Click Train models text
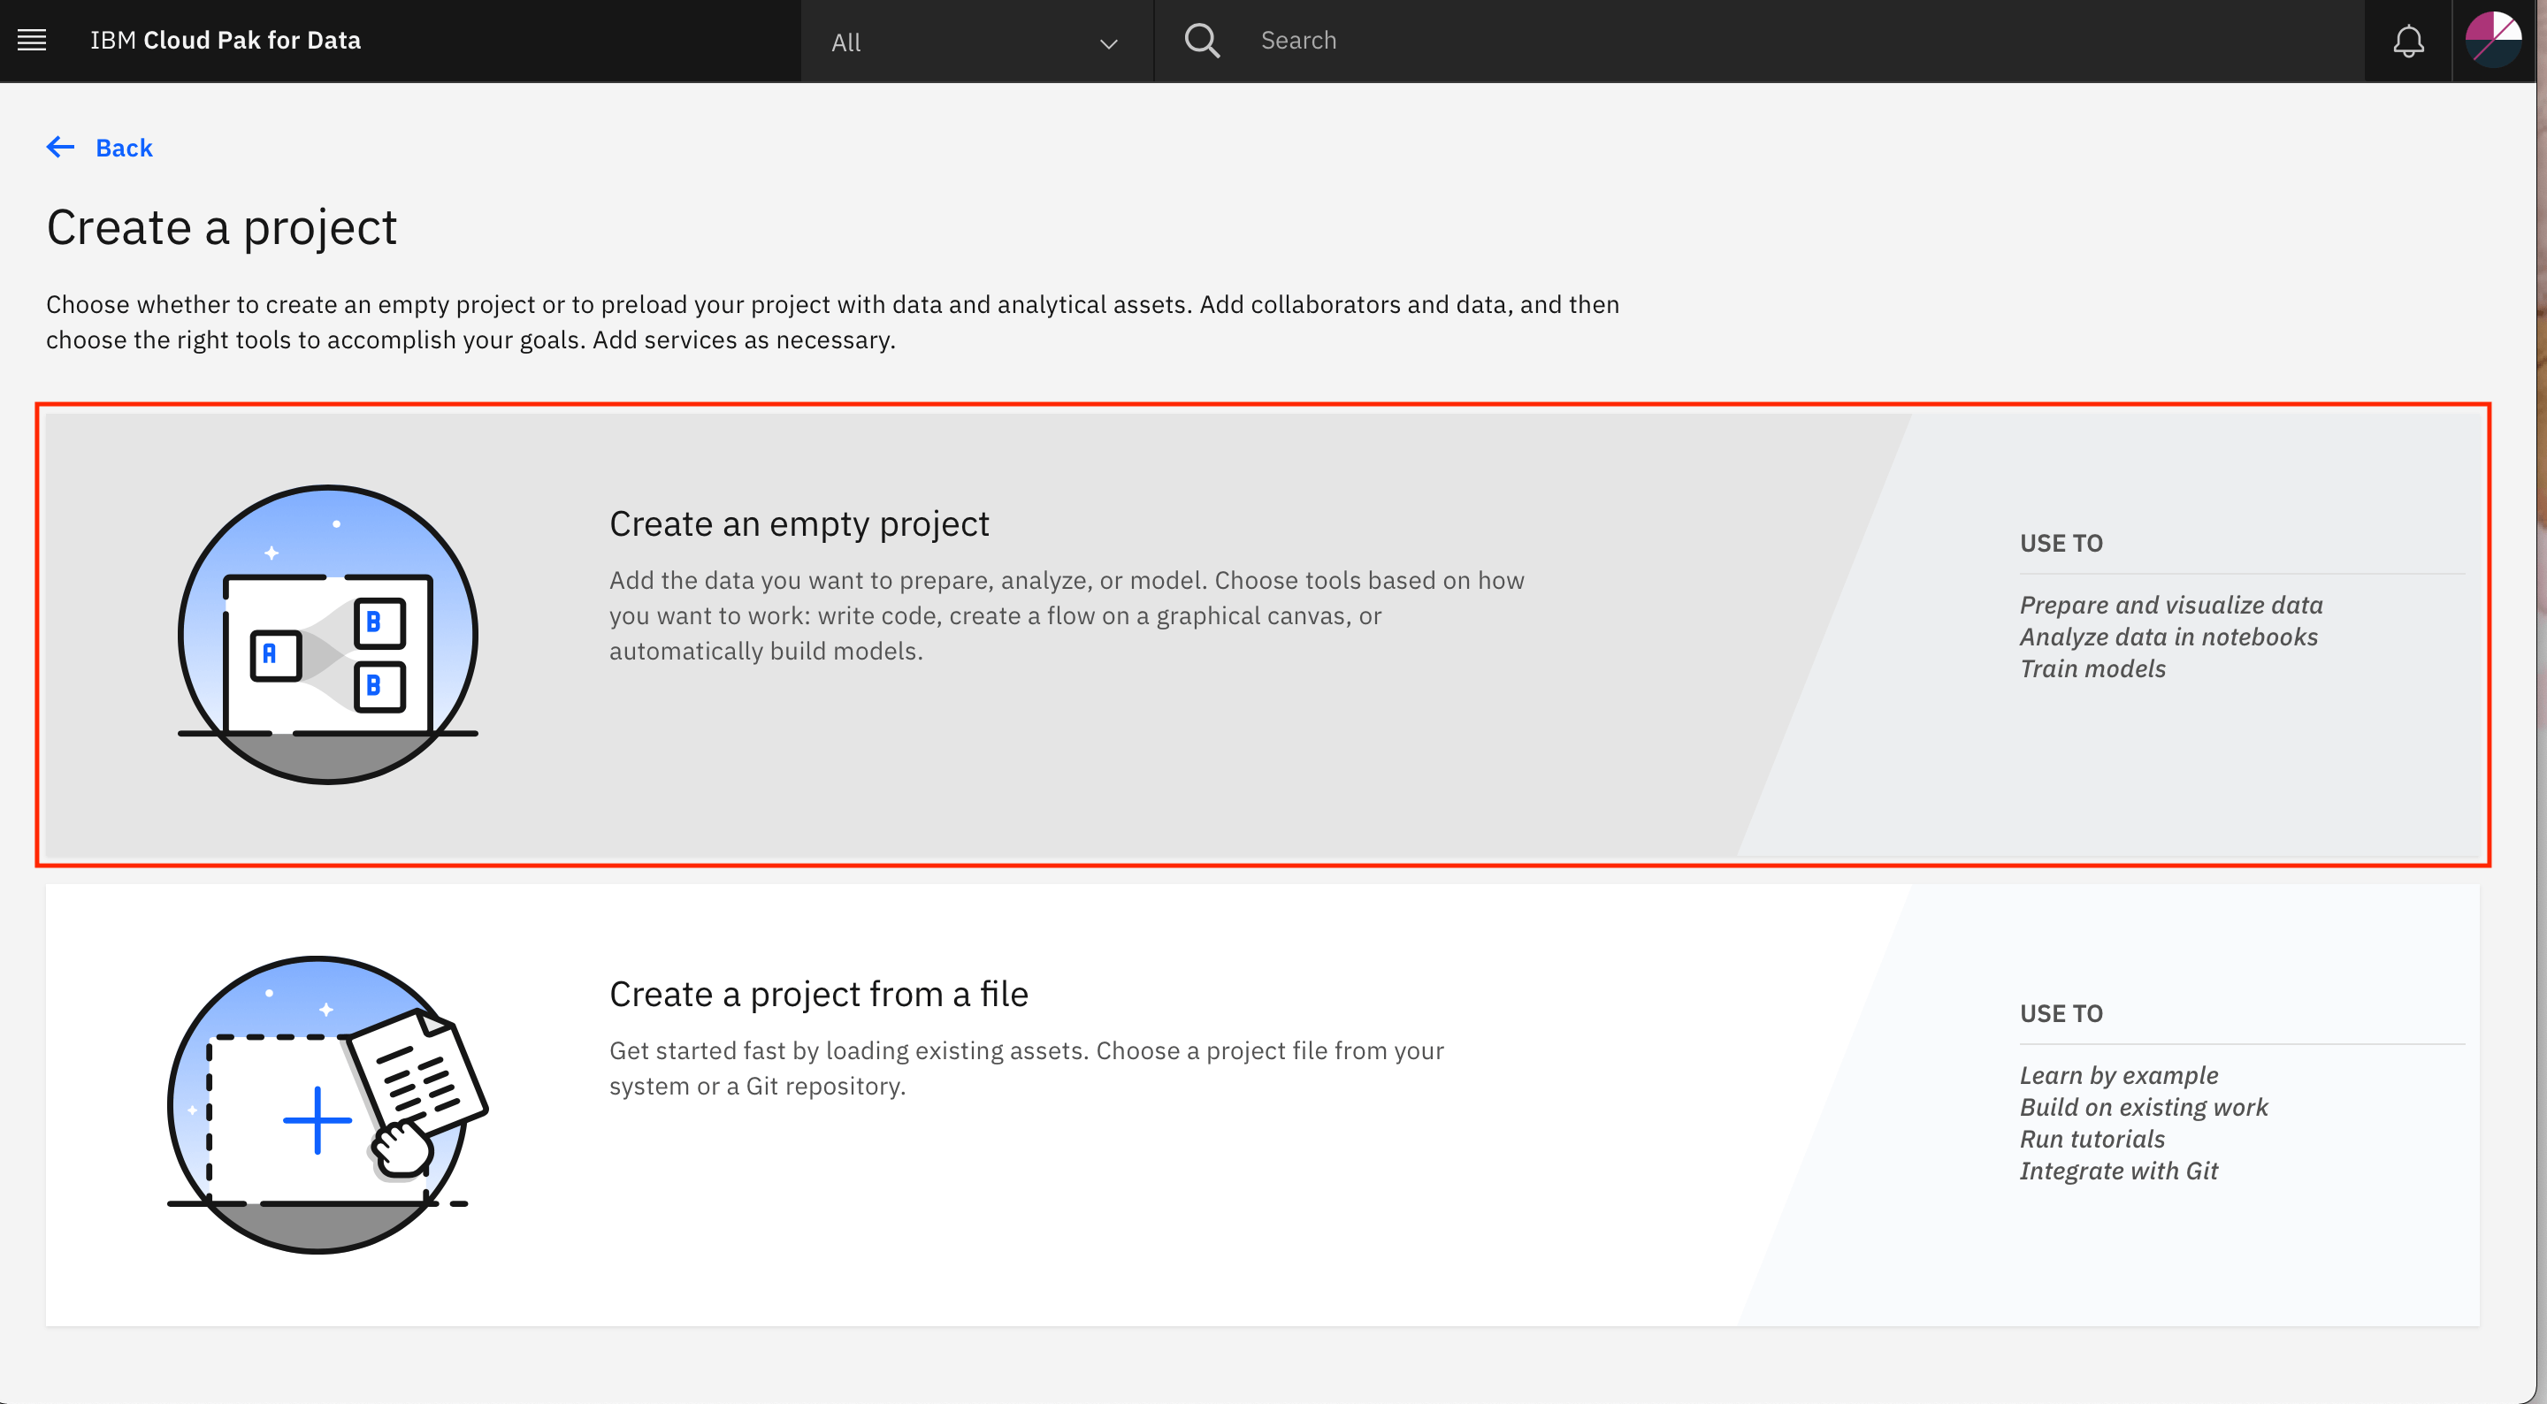 point(2092,668)
